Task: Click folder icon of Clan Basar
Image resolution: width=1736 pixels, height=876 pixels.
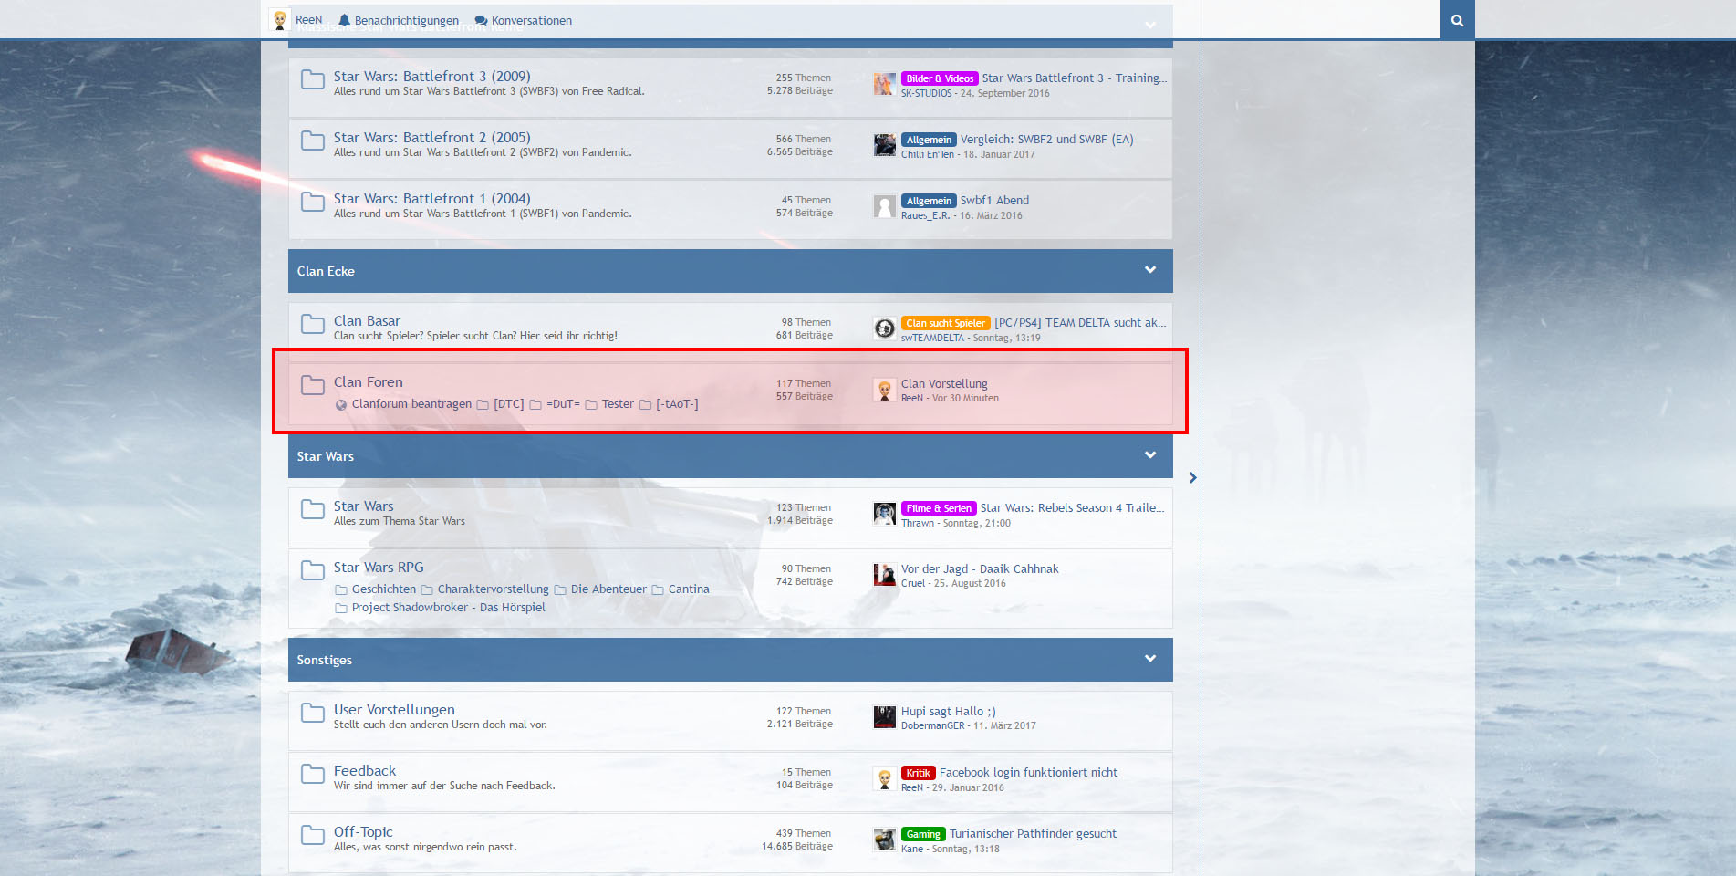Action: (313, 324)
